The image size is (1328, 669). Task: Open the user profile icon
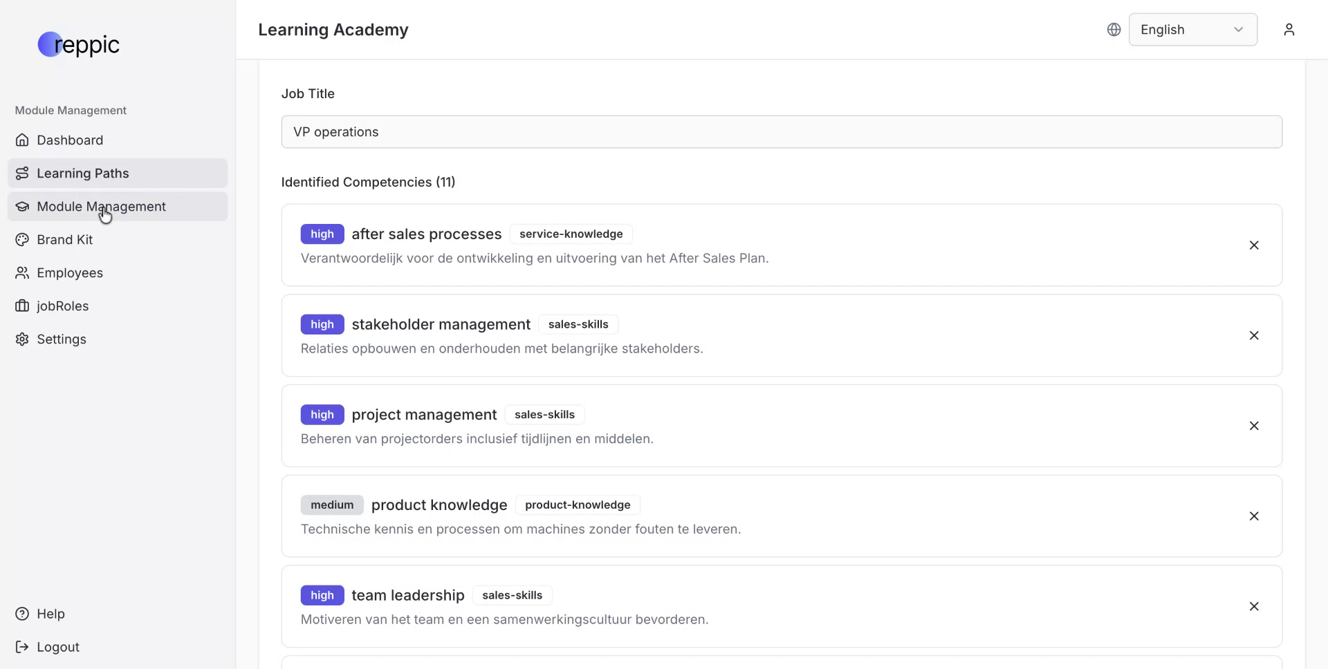[x=1289, y=30]
